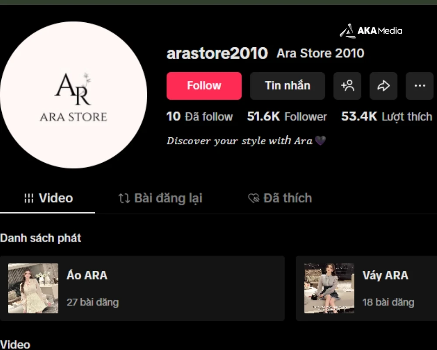
Task: Open the Váy ARA playlist thumbnail
Action: pos(329,288)
